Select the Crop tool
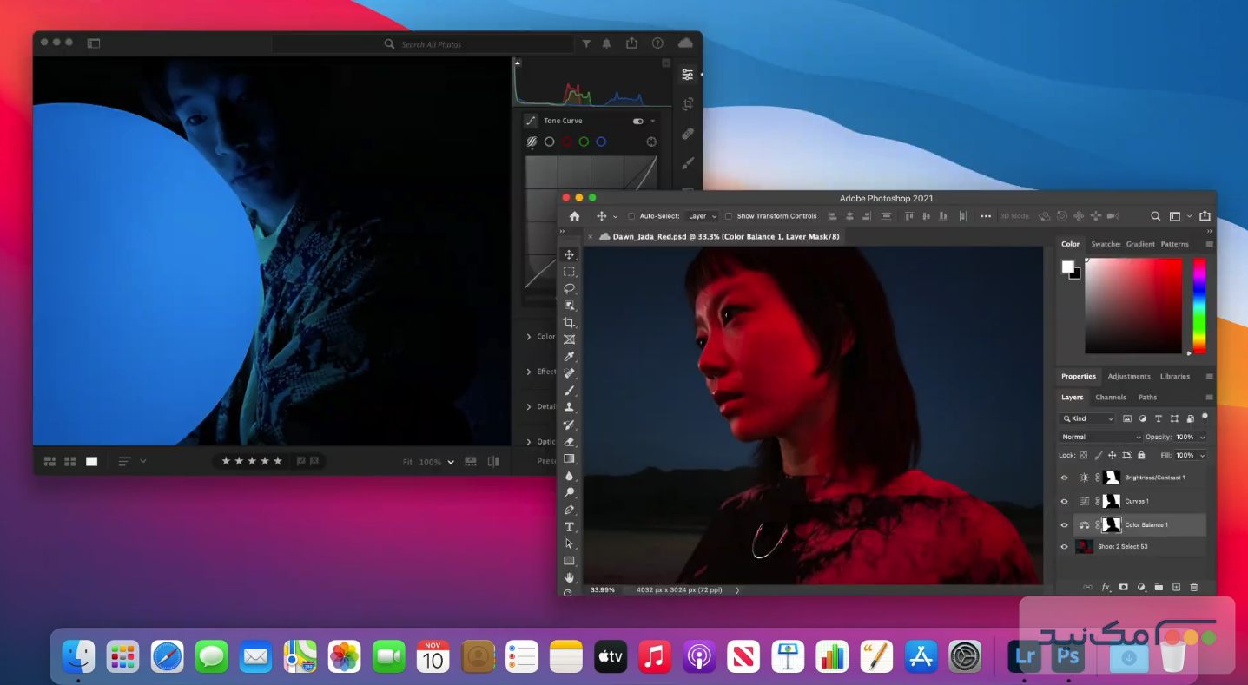The image size is (1248, 685). coord(570,322)
